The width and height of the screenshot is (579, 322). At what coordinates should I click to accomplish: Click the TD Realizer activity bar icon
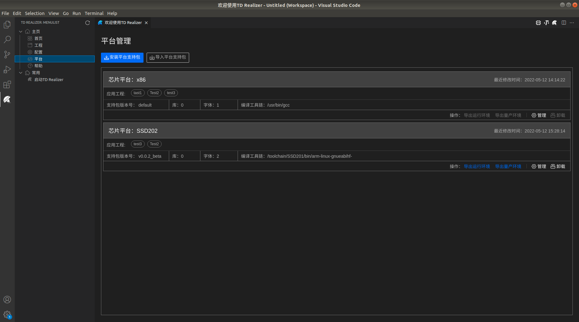point(7,99)
